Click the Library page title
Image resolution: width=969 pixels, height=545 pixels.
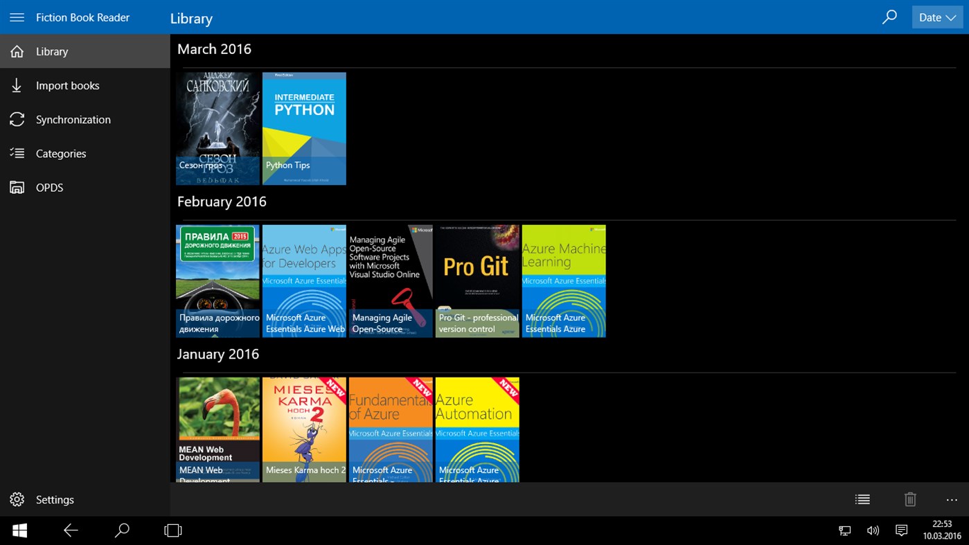point(191,19)
